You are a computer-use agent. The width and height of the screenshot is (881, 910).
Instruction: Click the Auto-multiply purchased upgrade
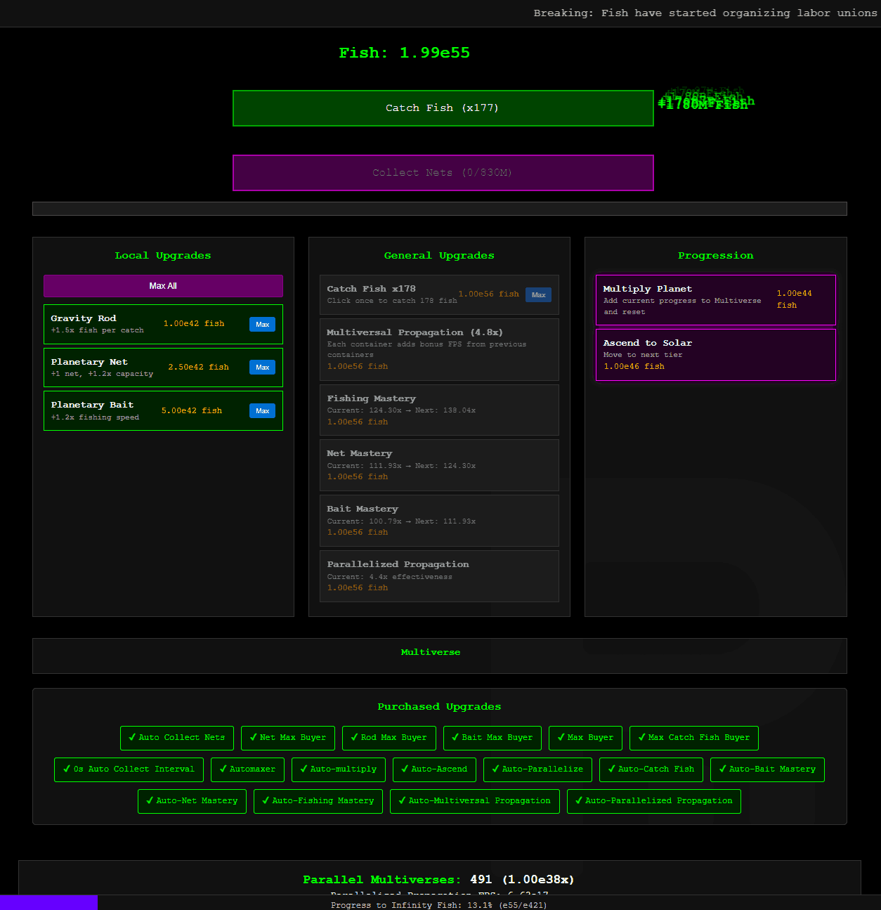coord(339,769)
